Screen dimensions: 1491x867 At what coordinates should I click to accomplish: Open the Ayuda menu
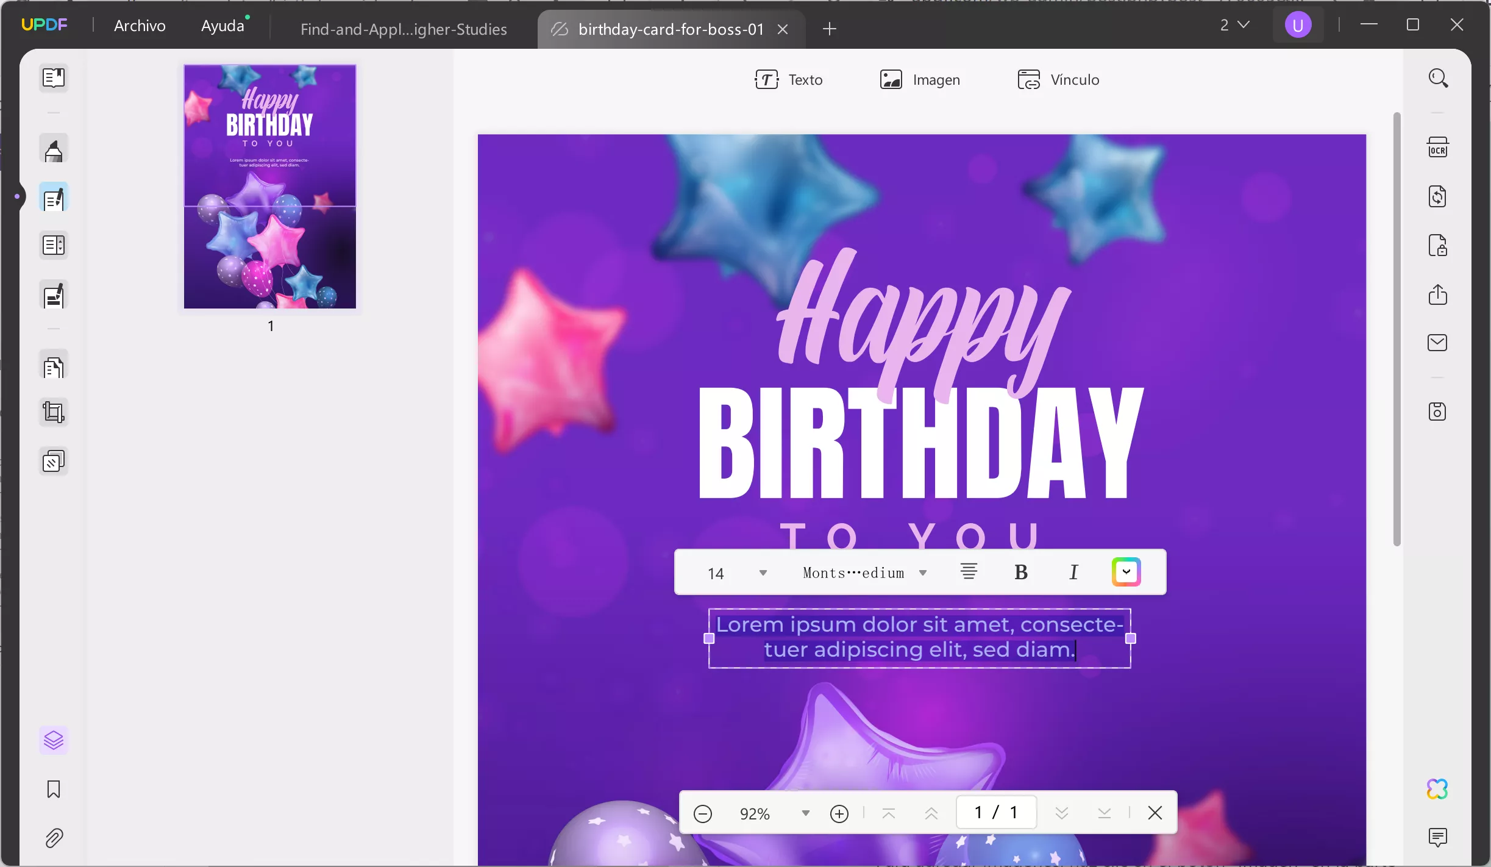(x=223, y=26)
